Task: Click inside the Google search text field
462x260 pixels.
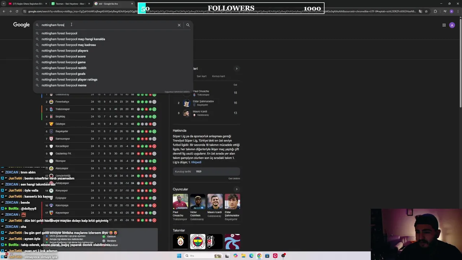Action: [x=108, y=25]
